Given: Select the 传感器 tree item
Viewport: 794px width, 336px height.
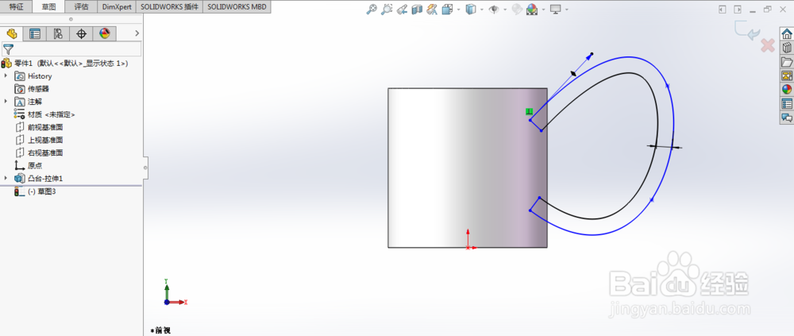Looking at the screenshot, I should coord(32,89).
